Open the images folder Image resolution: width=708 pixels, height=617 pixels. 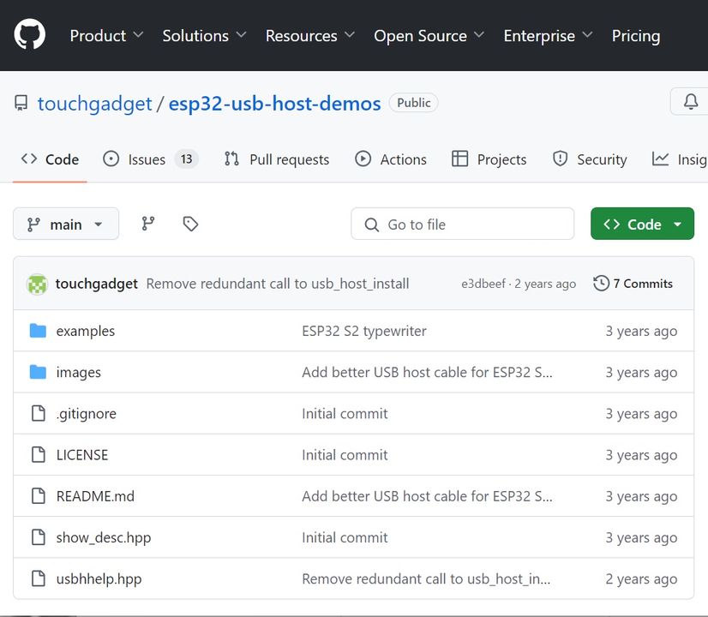(x=78, y=372)
